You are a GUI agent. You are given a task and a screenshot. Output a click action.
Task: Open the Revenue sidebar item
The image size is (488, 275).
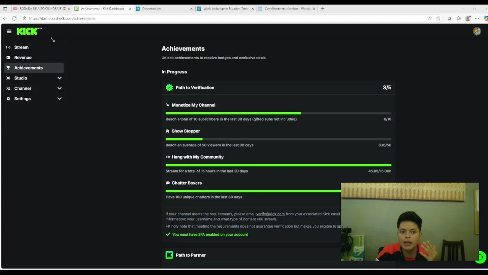34,58
